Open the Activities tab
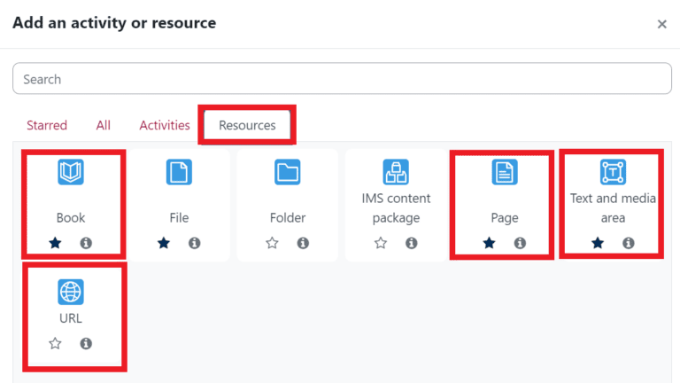This screenshot has height=383, width=680. pyautogui.click(x=165, y=125)
